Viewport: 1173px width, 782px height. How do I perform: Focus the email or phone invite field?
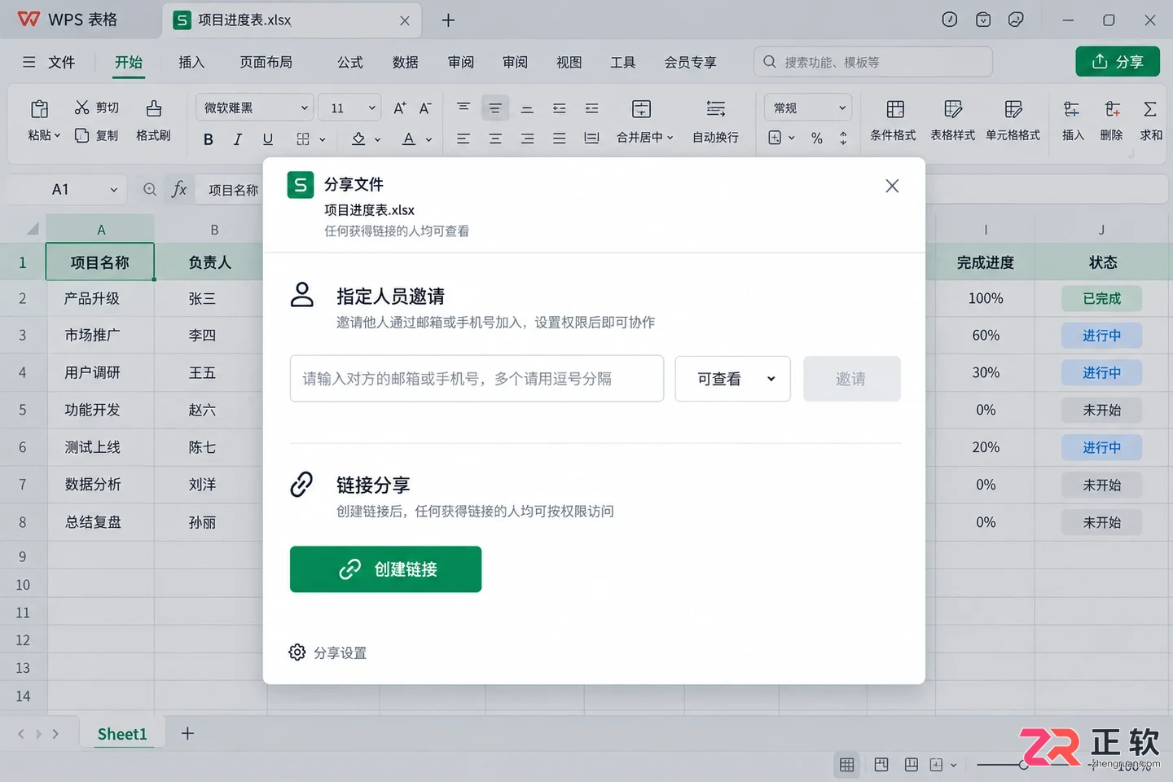tap(477, 379)
